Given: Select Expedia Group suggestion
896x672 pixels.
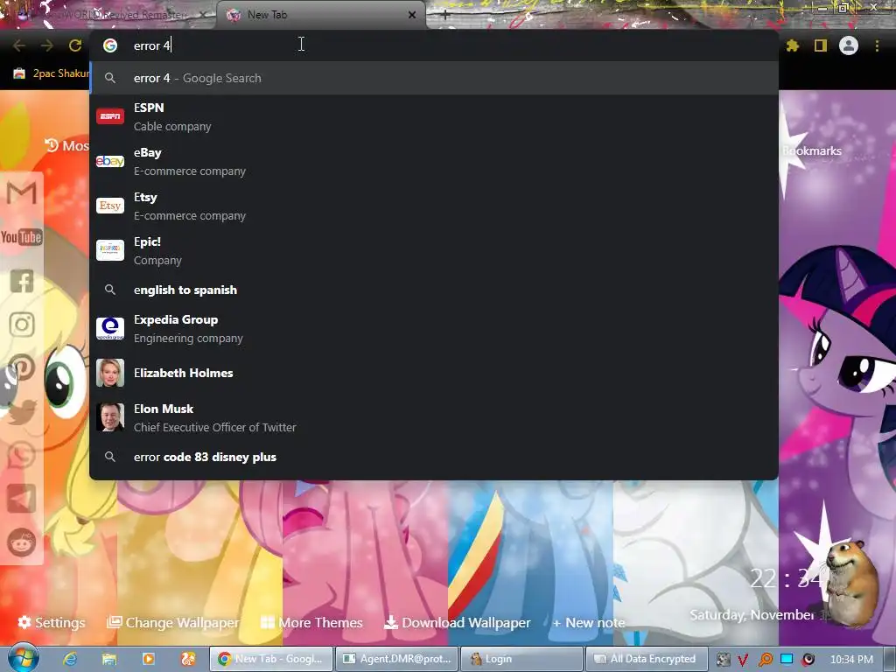Looking at the screenshot, I should tap(434, 329).
